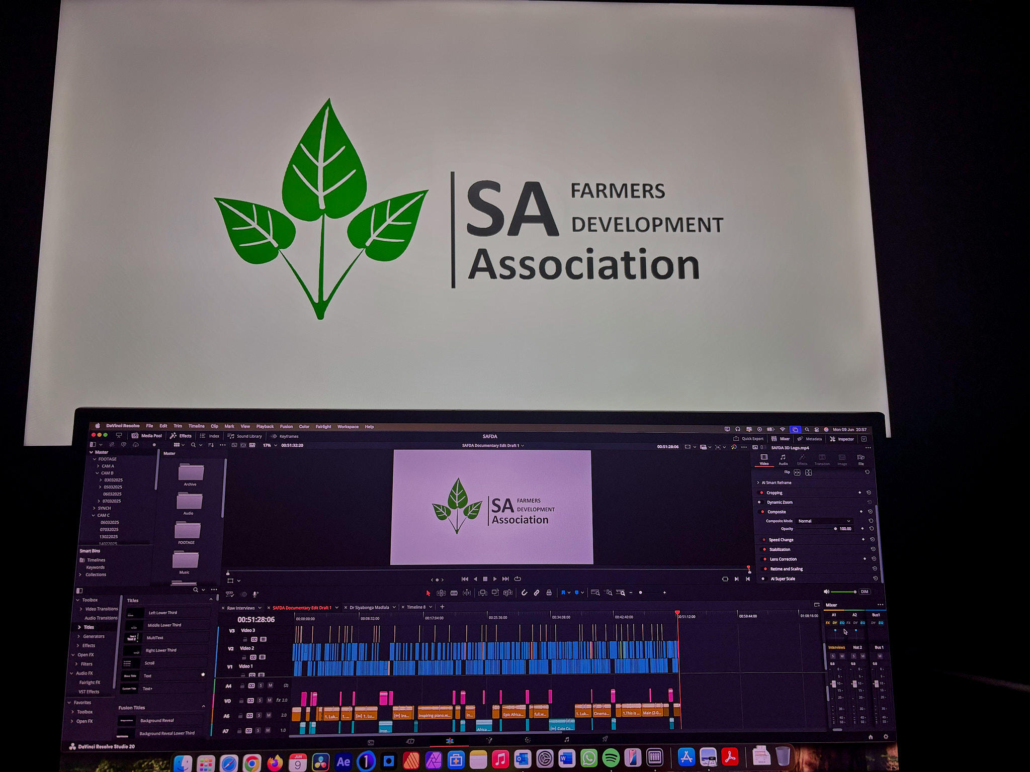Toggle the Linked Selection chain icon
Image resolution: width=1030 pixels, height=772 pixels.
click(537, 593)
